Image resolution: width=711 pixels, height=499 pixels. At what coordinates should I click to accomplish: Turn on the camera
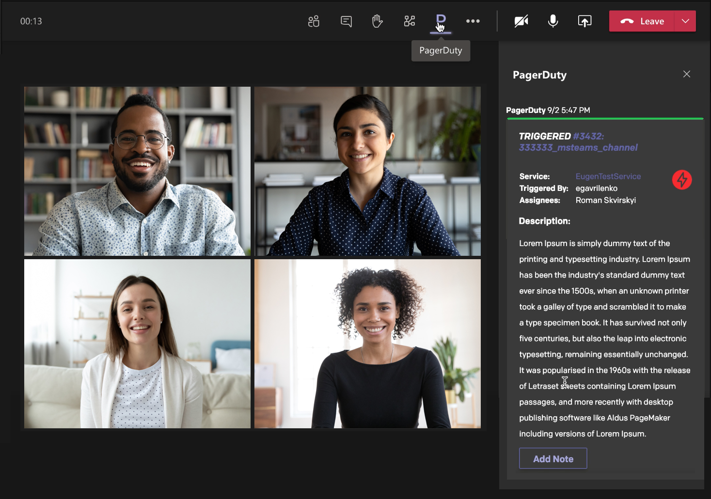pos(521,21)
